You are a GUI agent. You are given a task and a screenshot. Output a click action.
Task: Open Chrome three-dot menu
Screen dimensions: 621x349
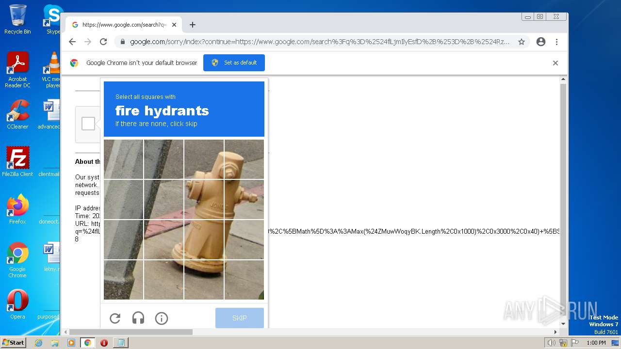[x=557, y=42]
